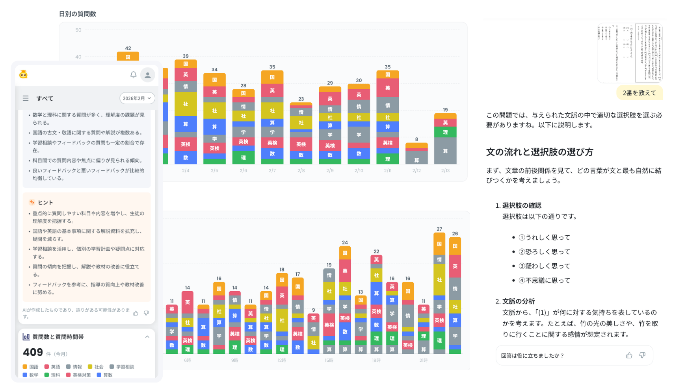Viewport: 673px width, 390px height.
Task: Click the owl mascot logo
Action: point(24,74)
